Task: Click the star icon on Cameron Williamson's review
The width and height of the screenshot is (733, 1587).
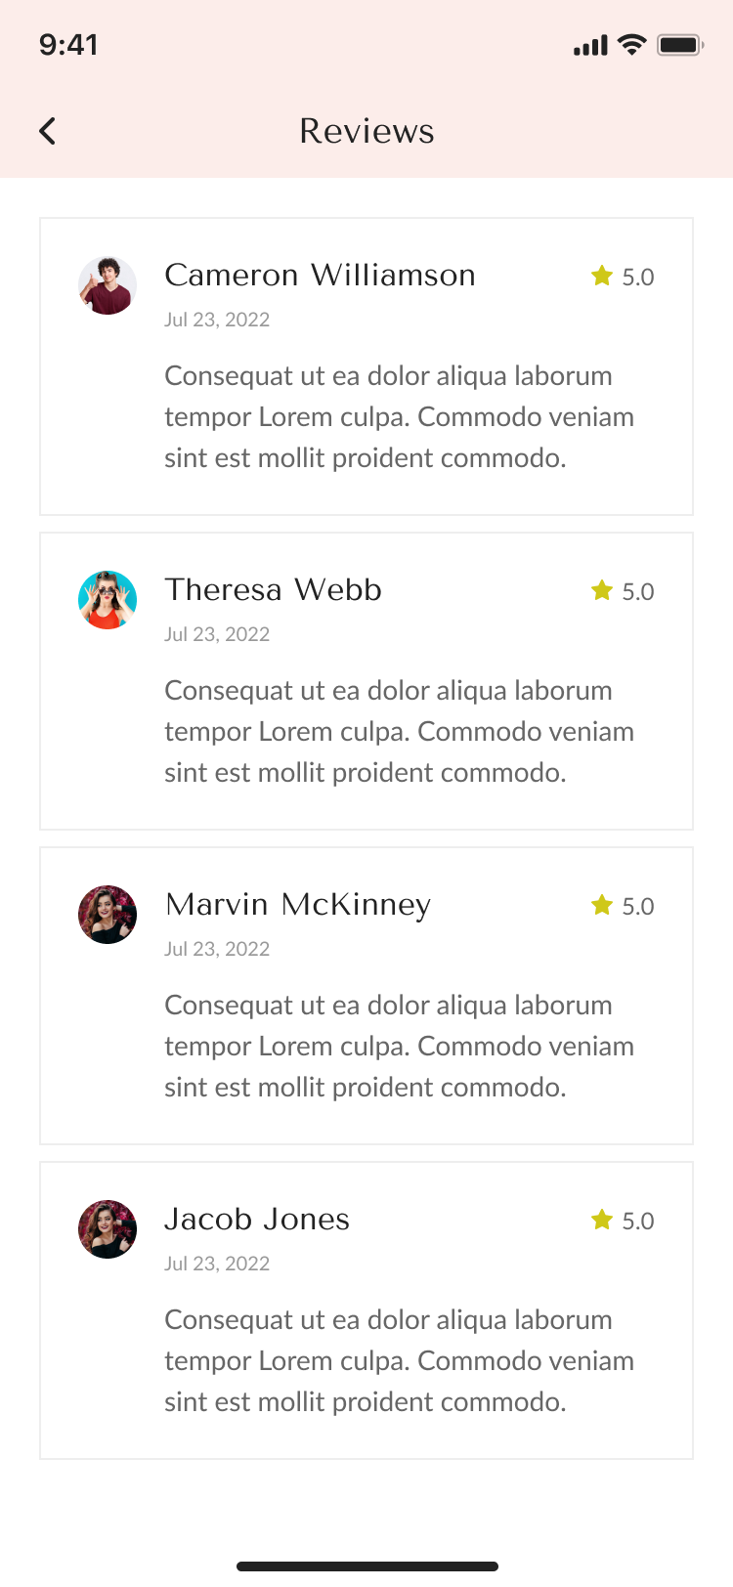Action: coord(602,277)
